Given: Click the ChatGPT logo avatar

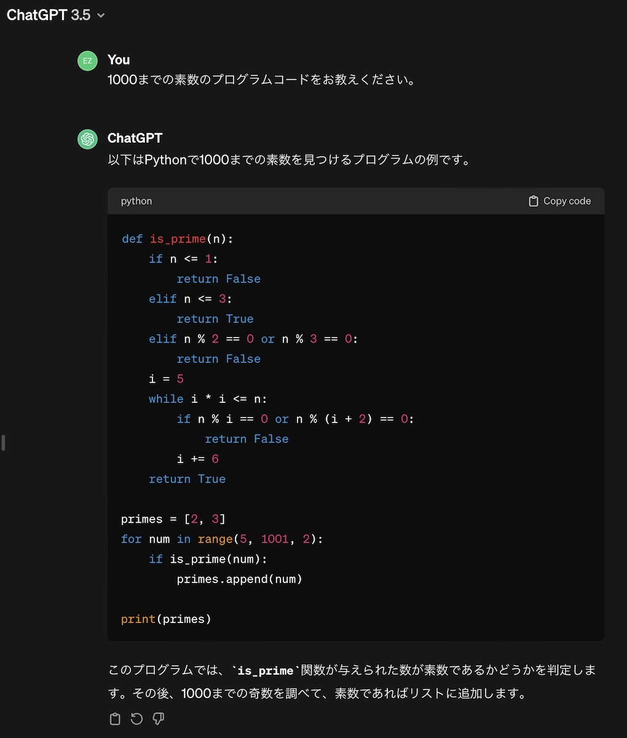Looking at the screenshot, I should [x=87, y=140].
